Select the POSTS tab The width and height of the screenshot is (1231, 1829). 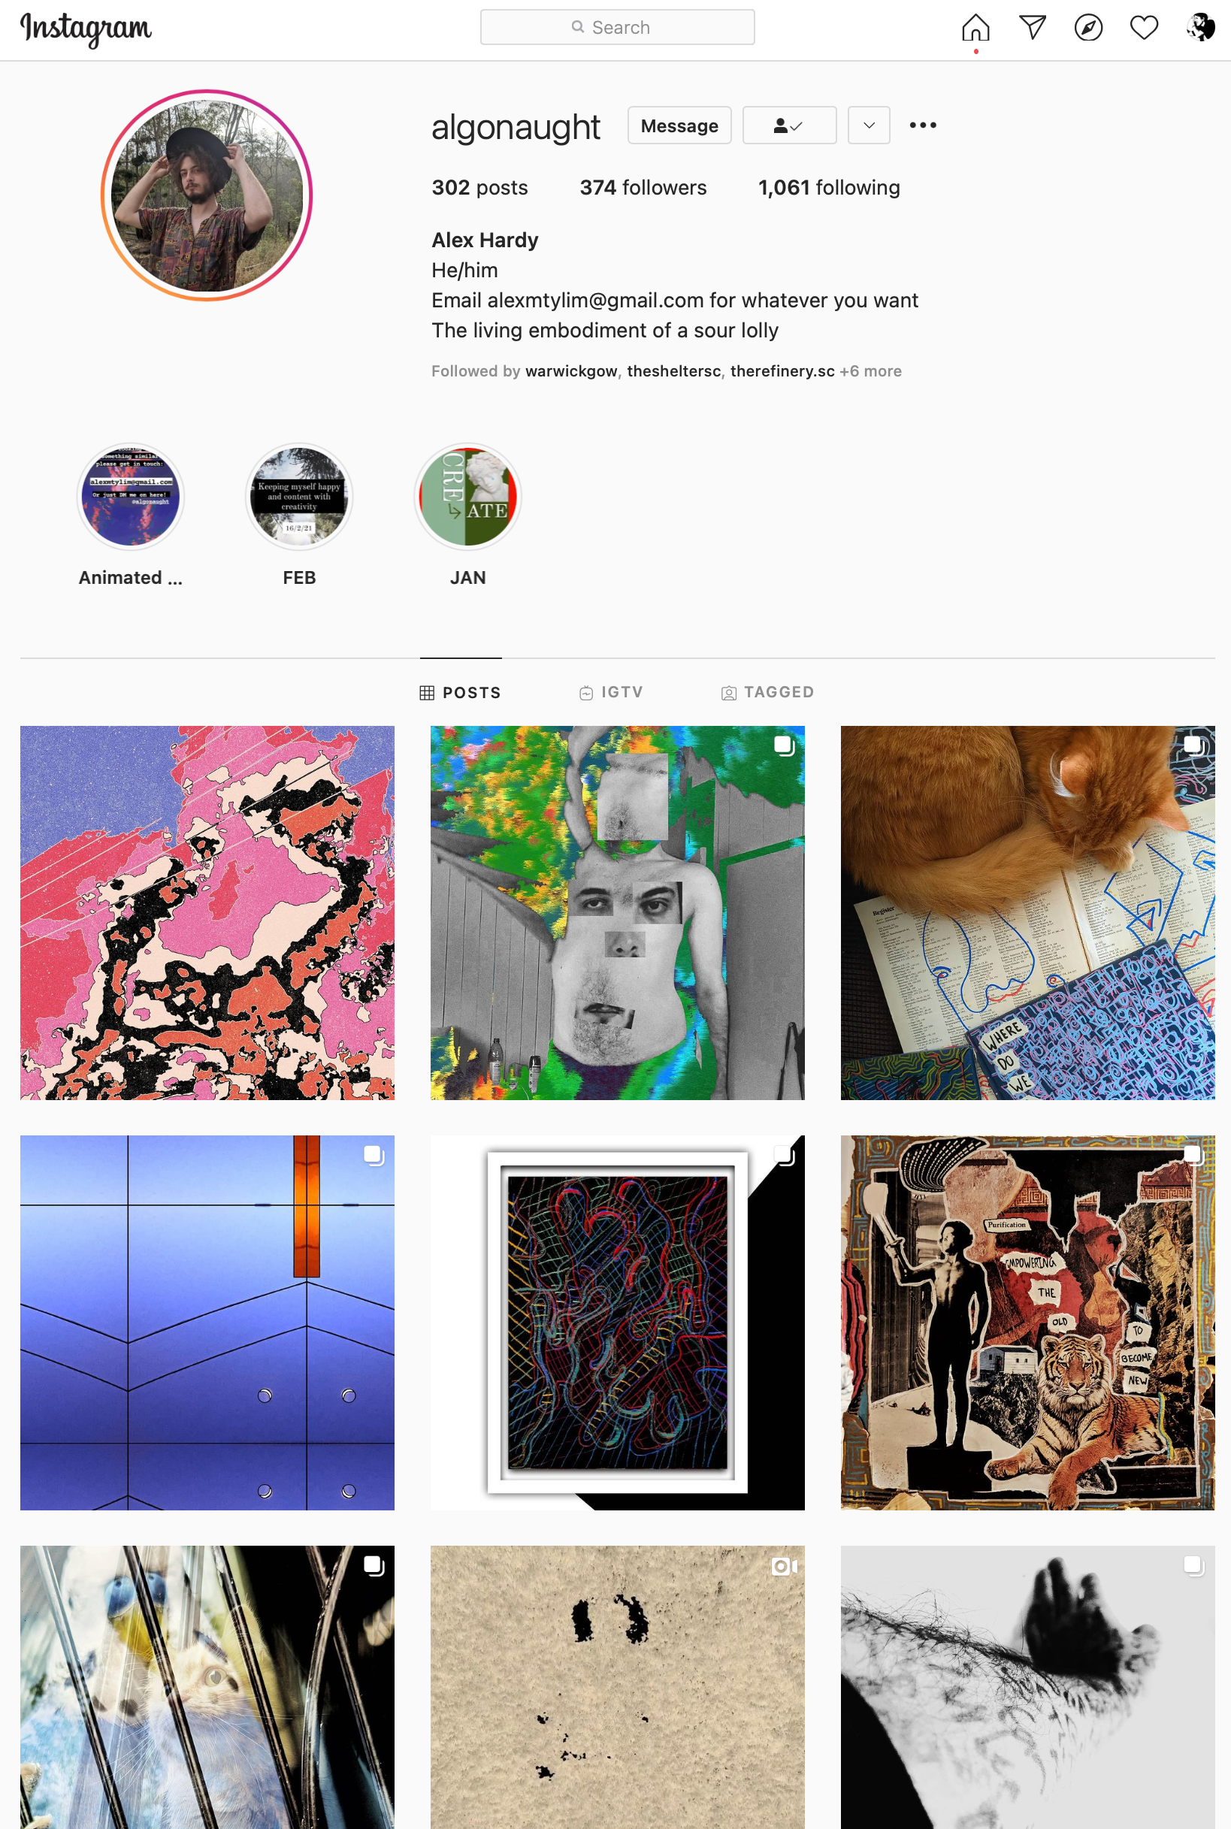[x=460, y=692]
